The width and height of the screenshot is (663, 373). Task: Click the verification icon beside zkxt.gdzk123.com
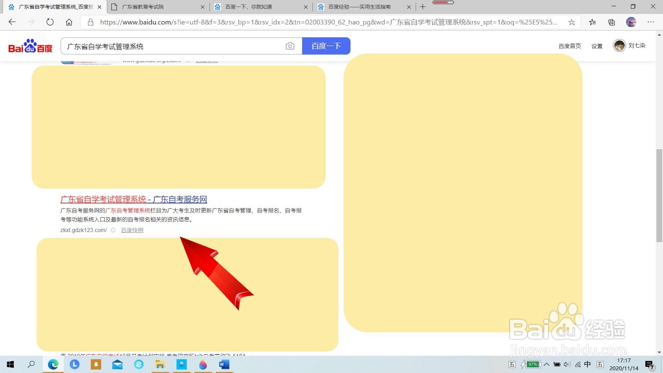(113, 230)
